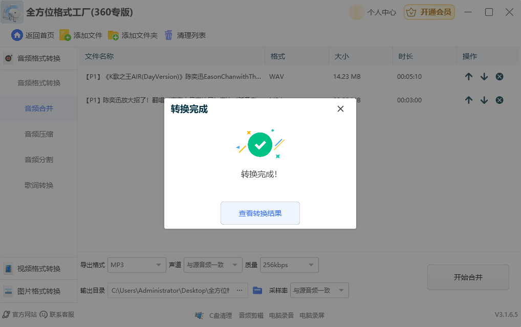The width and height of the screenshot is (521, 327).
Task: Move the WAV file up with its arrow icon
Action: point(469,76)
